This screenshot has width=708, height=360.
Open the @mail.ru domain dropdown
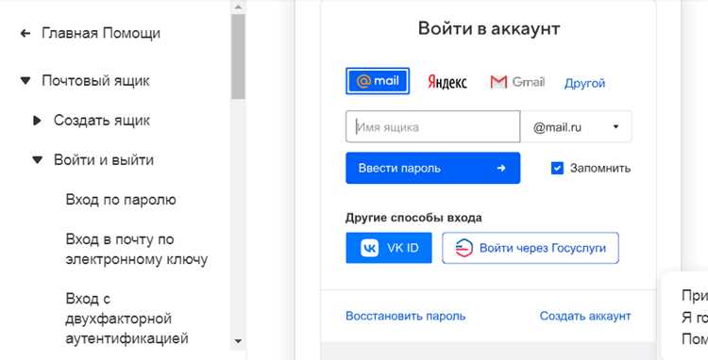pyautogui.click(x=576, y=127)
